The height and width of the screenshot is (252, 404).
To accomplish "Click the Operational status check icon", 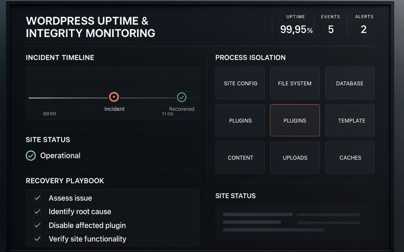I will [x=31, y=156].
